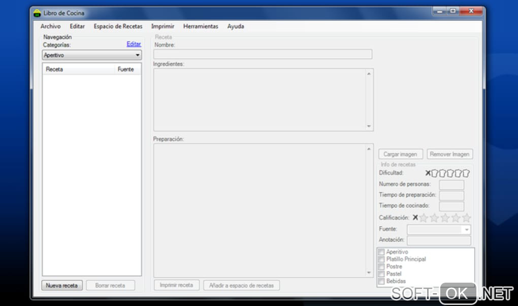518x306 pixels.
Task: Click the Cargar imagen button
Action: 400,154
